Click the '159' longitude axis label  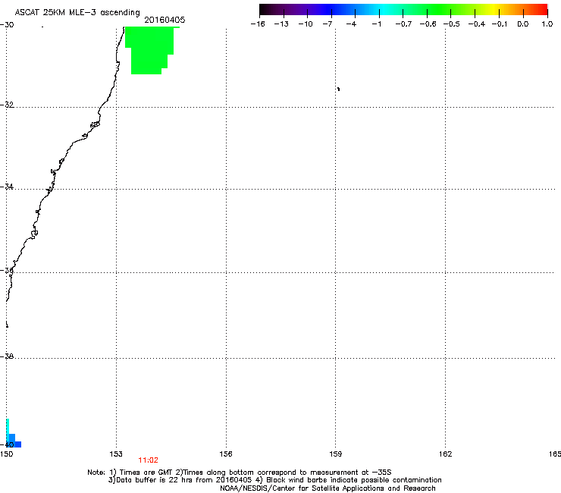(x=335, y=454)
